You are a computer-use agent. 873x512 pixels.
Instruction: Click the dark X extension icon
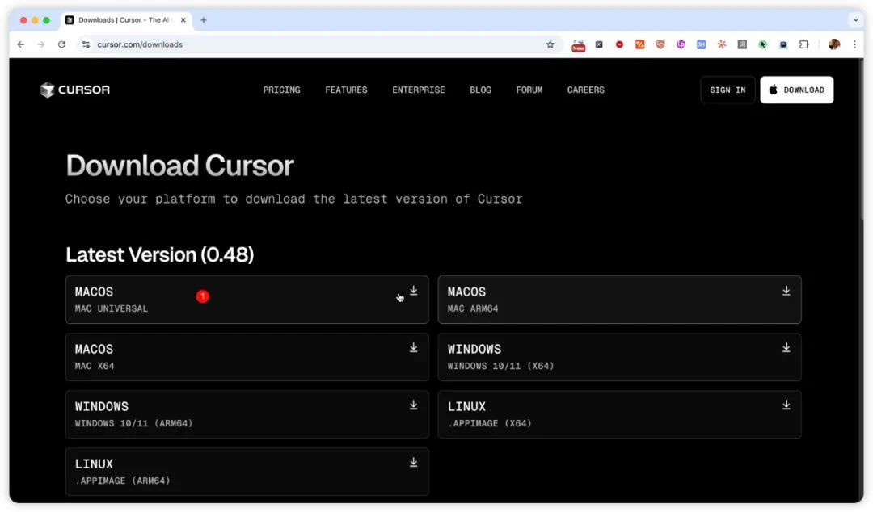point(599,44)
